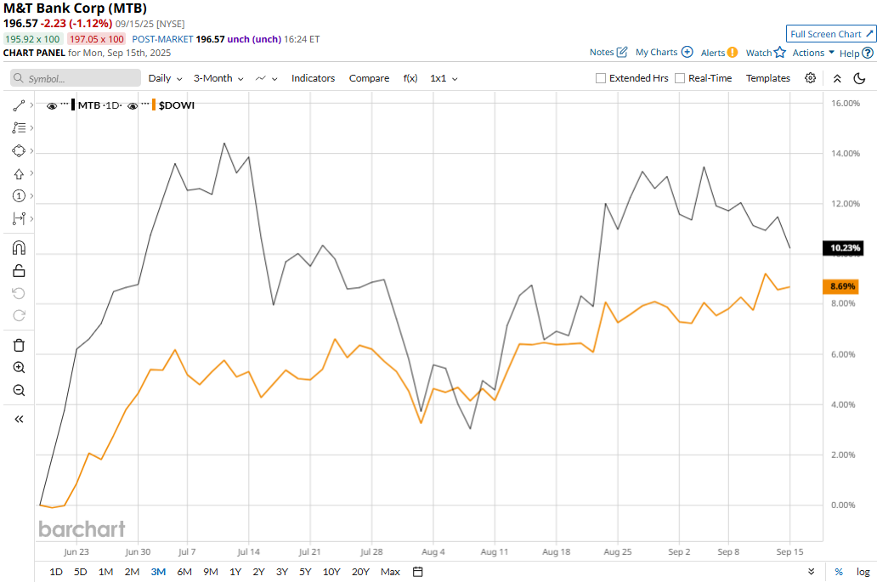Toggle MTB series visibility eye
This screenshot has height=582, width=877.
click(x=52, y=105)
